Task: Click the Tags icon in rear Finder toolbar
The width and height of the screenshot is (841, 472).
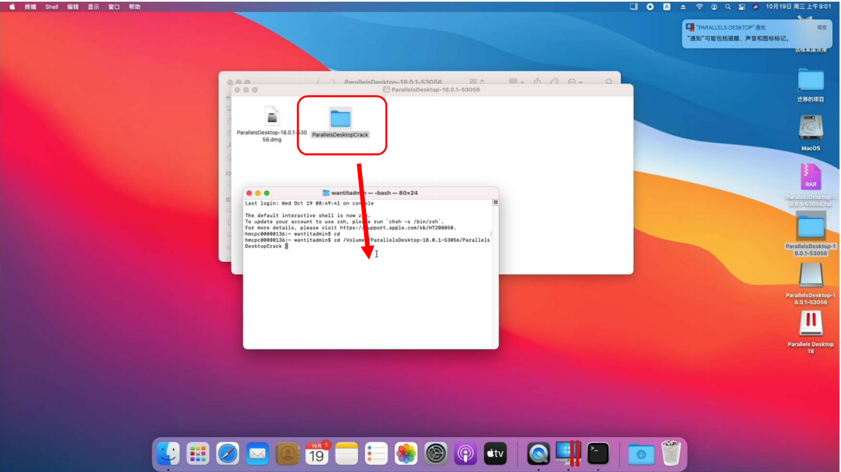Action: click(x=554, y=82)
